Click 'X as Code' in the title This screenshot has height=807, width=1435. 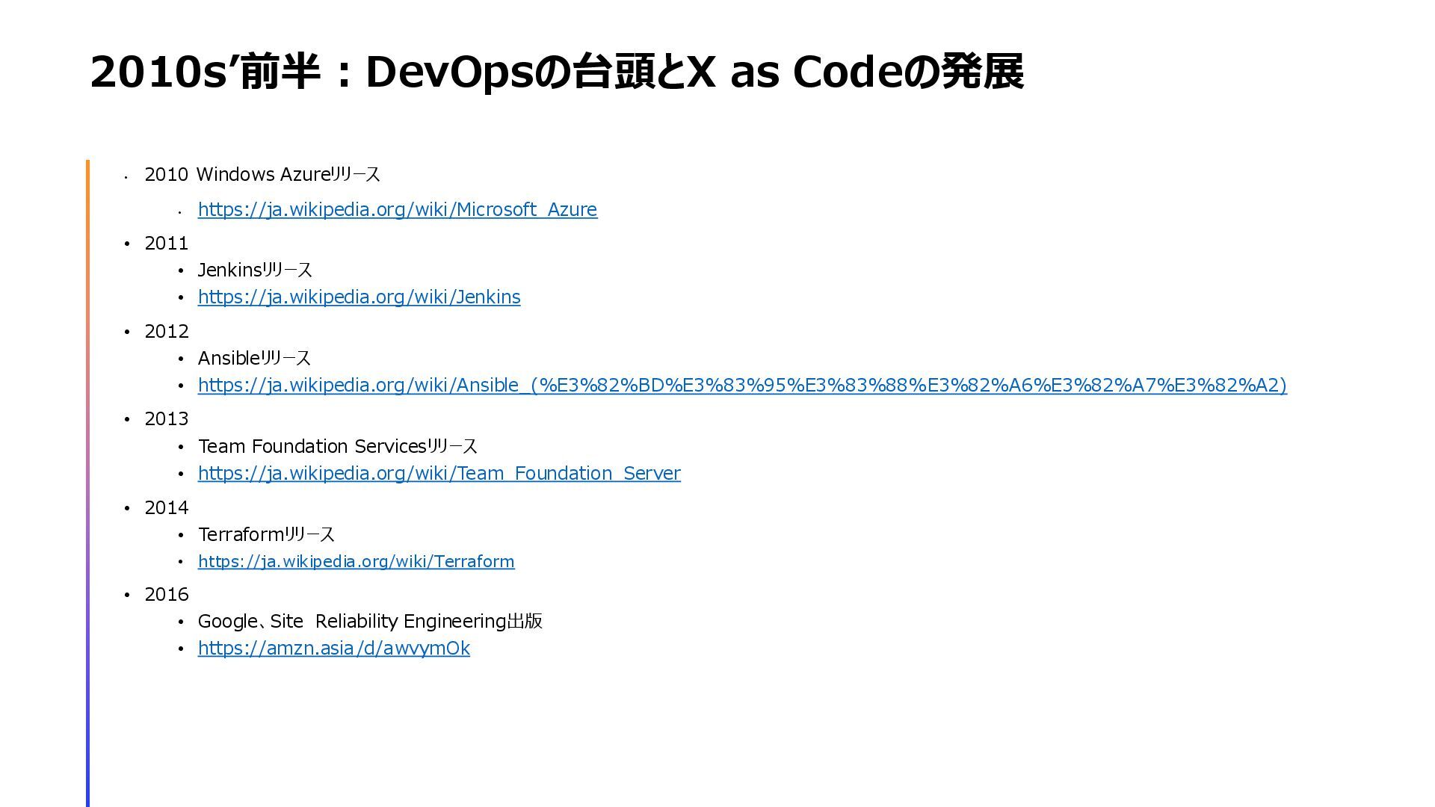794,72
